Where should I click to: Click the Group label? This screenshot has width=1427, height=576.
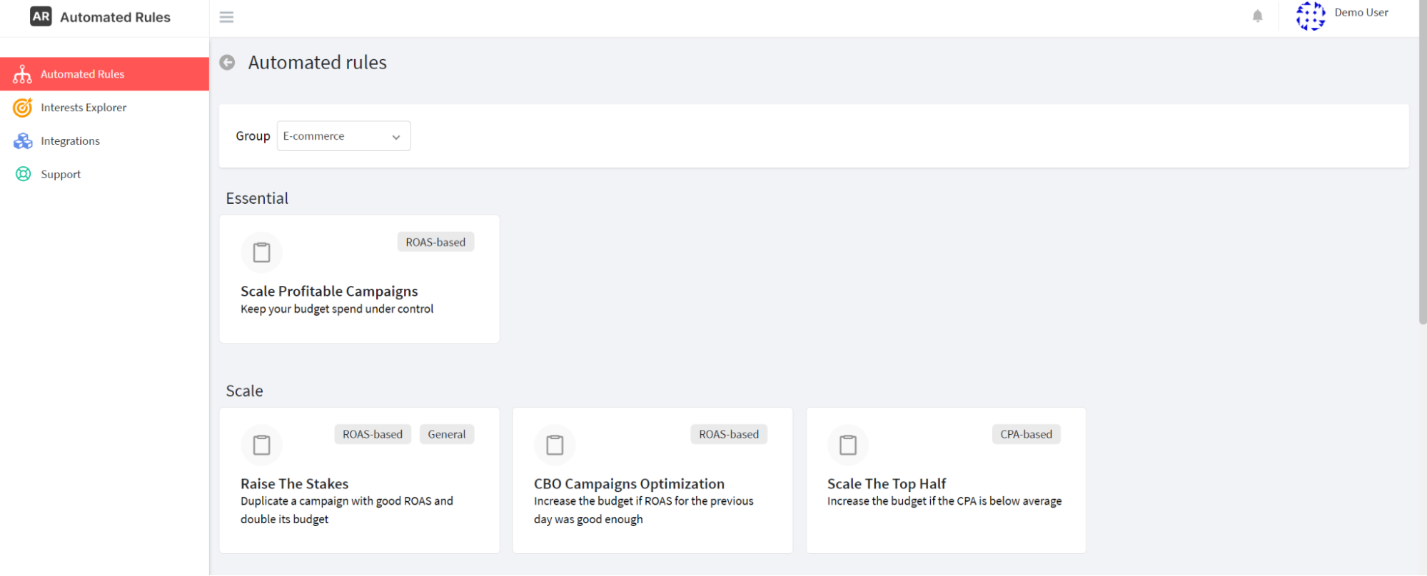pos(253,136)
